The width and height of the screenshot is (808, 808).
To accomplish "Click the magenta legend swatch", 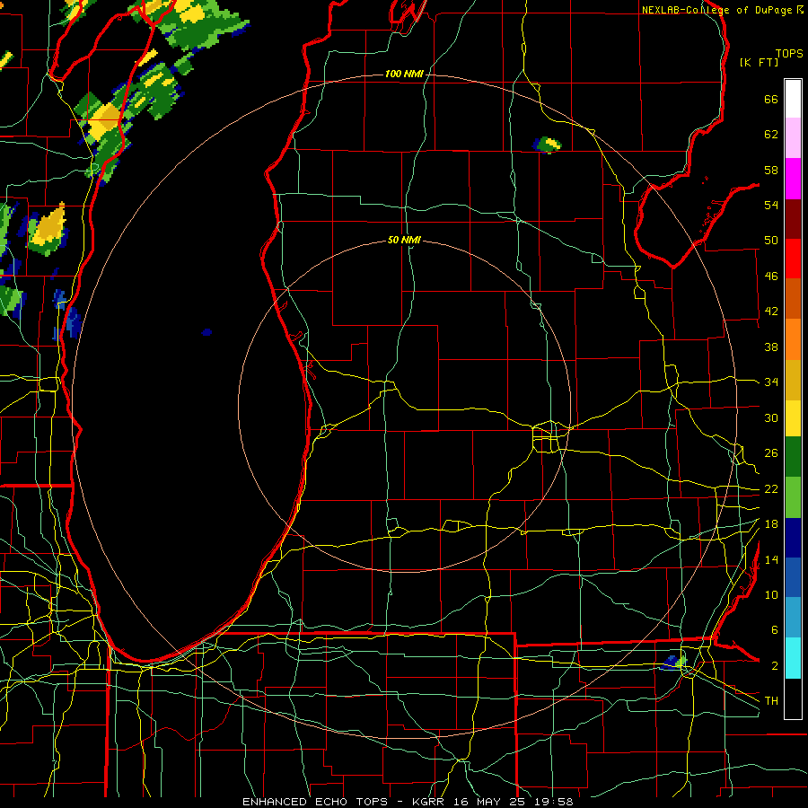I will 793,179.
